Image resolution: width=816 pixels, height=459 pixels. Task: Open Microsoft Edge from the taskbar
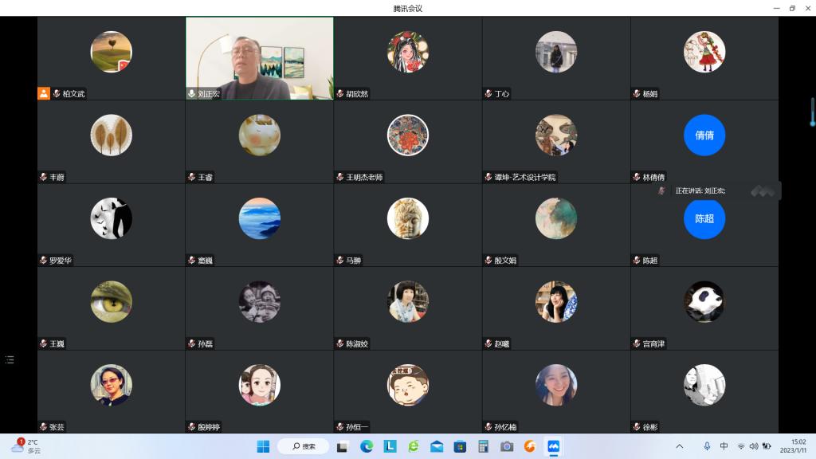click(367, 446)
